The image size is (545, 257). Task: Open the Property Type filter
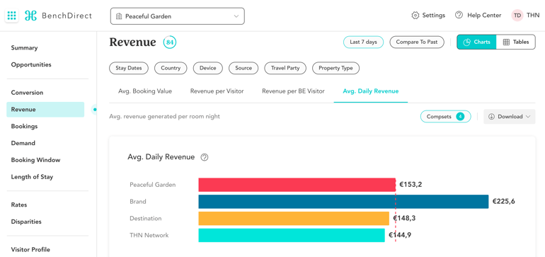coord(335,68)
